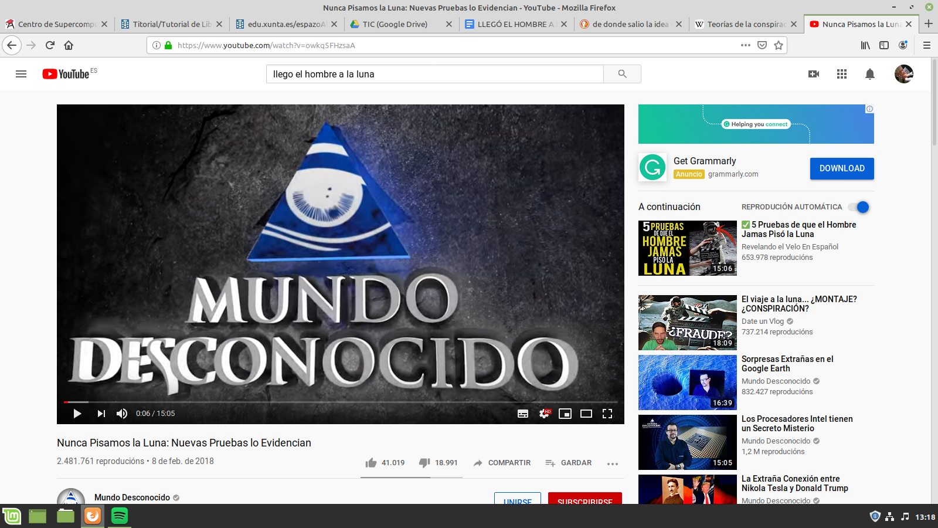Share the video via COMPARTIR
Viewport: 938px width, 528px height.
coord(502,463)
